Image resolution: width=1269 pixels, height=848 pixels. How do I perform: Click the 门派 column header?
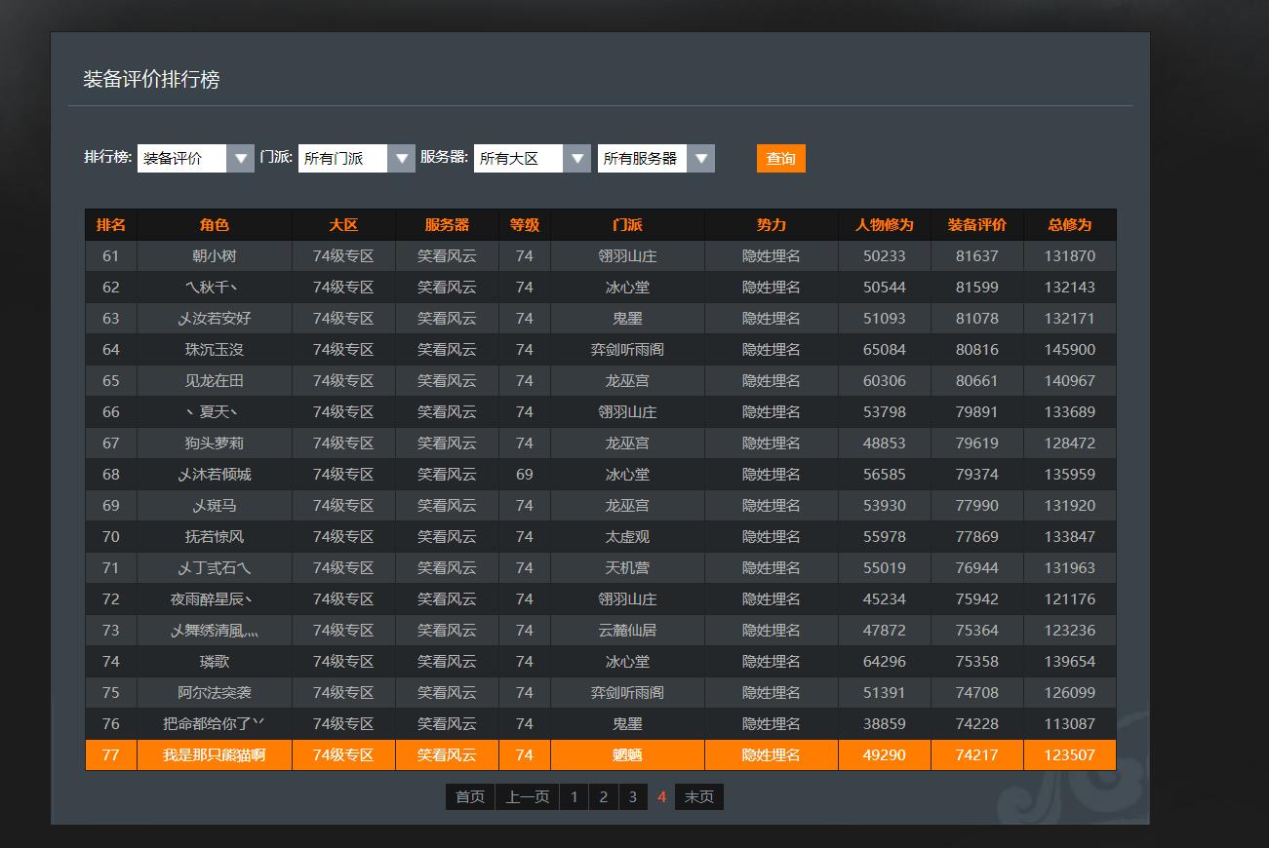[x=627, y=225]
